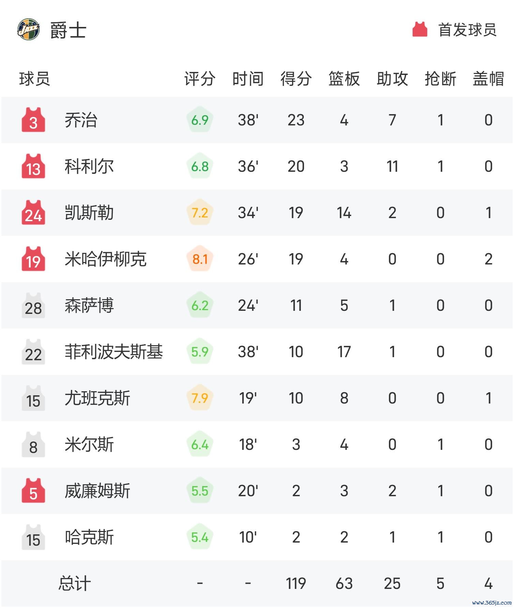The image size is (514, 608).
Task: Select red jersey number 13 icon
Action: pyautogui.click(x=33, y=166)
